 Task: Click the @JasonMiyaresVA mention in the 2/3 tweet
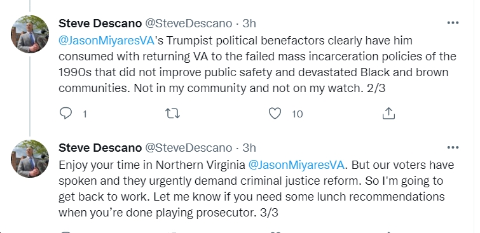click(106, 41)
